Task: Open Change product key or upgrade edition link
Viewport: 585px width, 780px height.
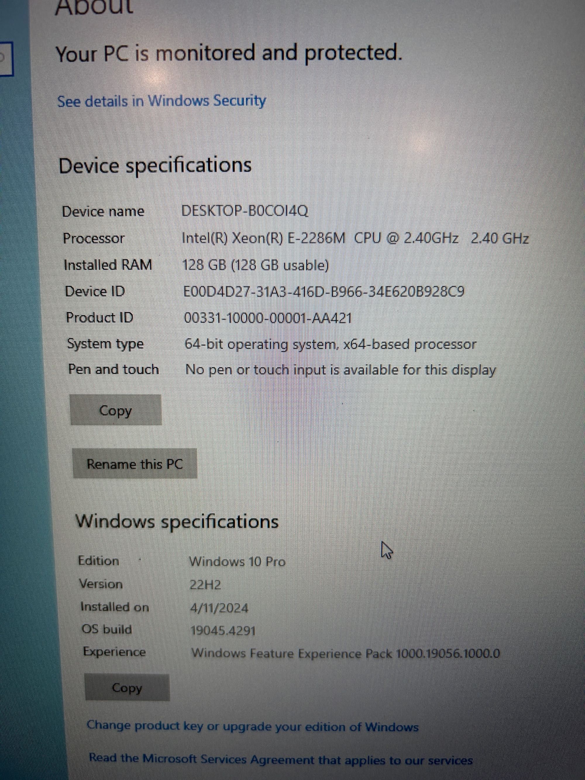Action: tap(252, 726)
